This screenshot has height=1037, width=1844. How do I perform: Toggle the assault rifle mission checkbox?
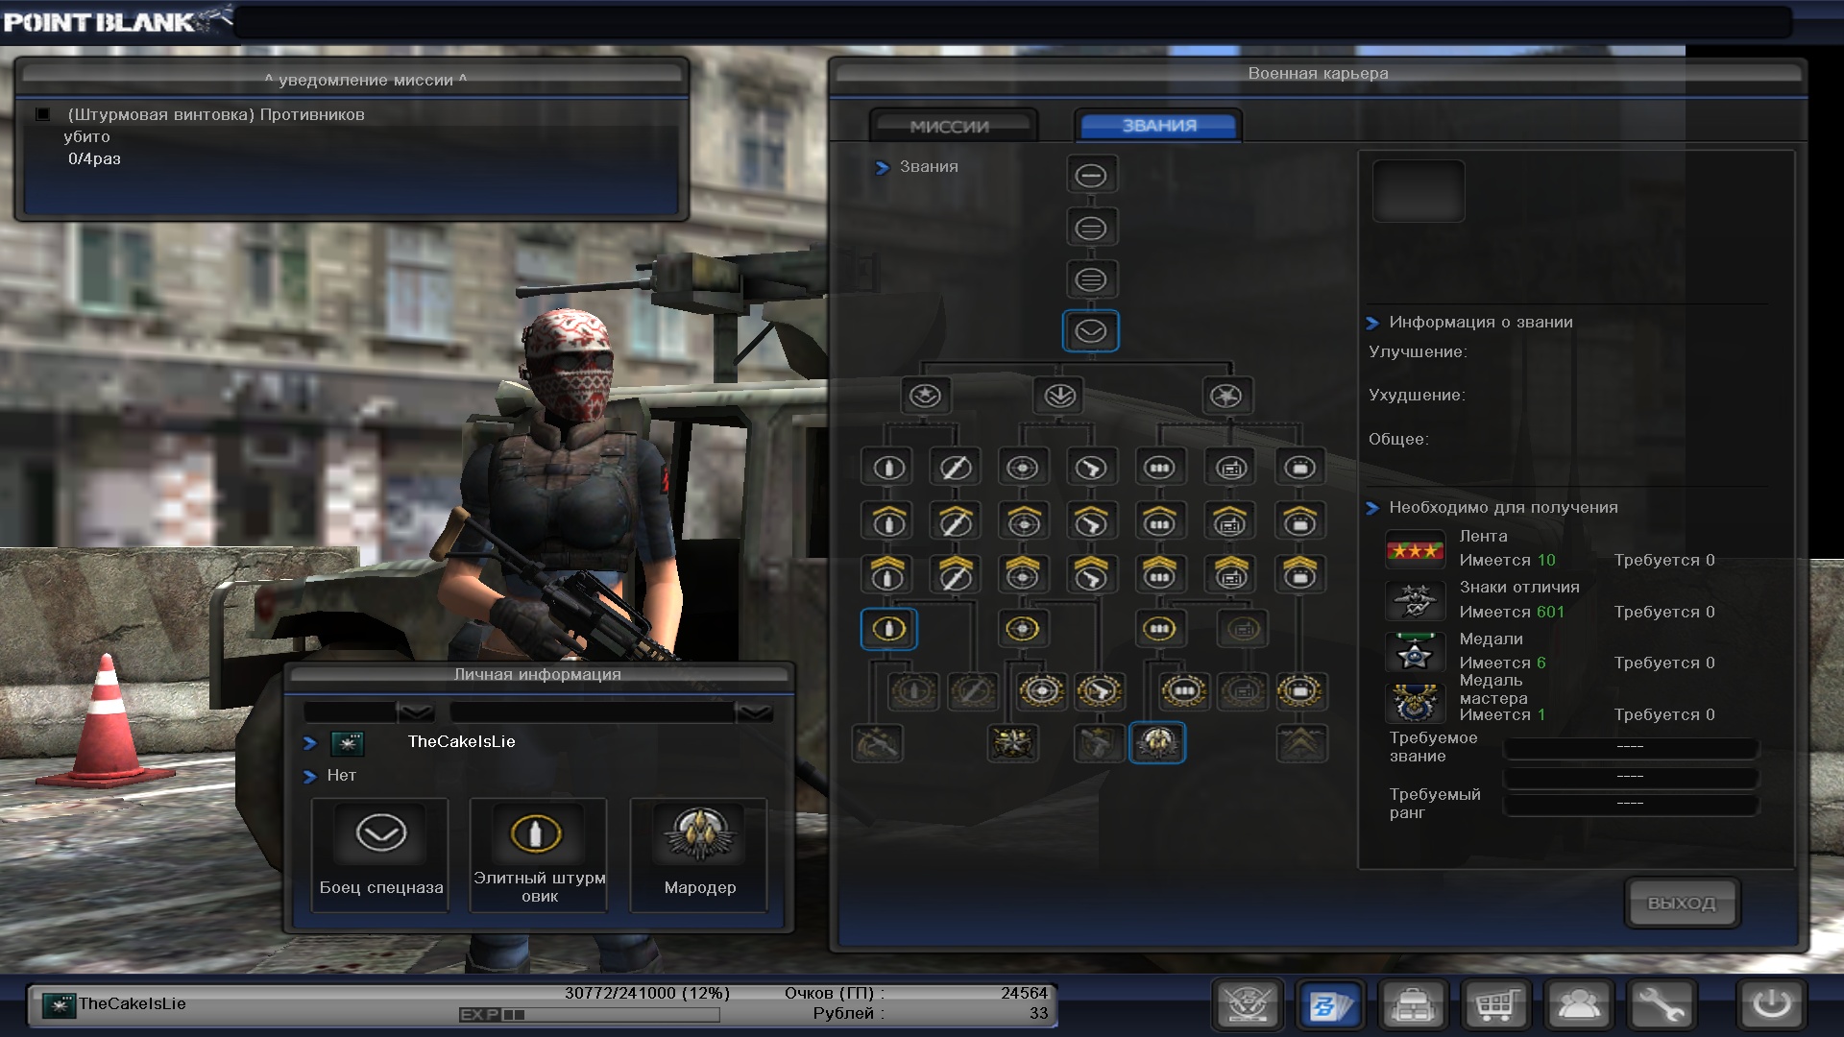pos(43,114)
